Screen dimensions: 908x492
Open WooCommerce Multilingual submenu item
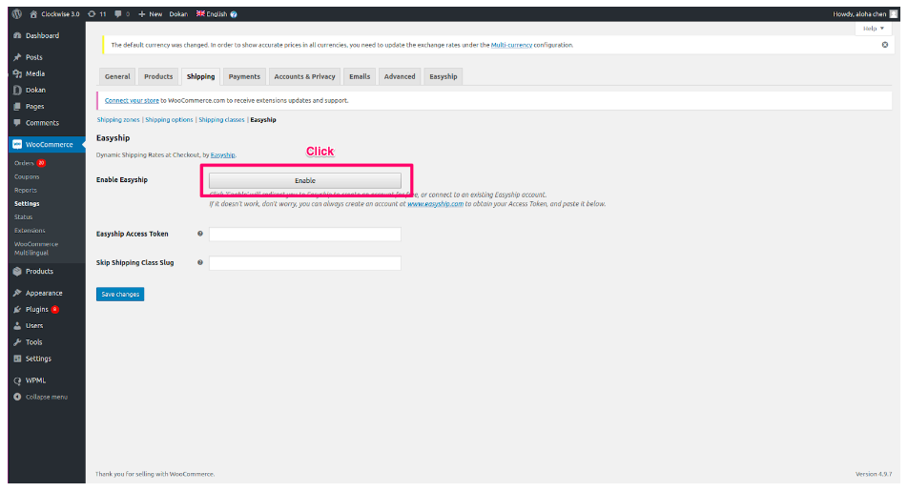(36, 248)
